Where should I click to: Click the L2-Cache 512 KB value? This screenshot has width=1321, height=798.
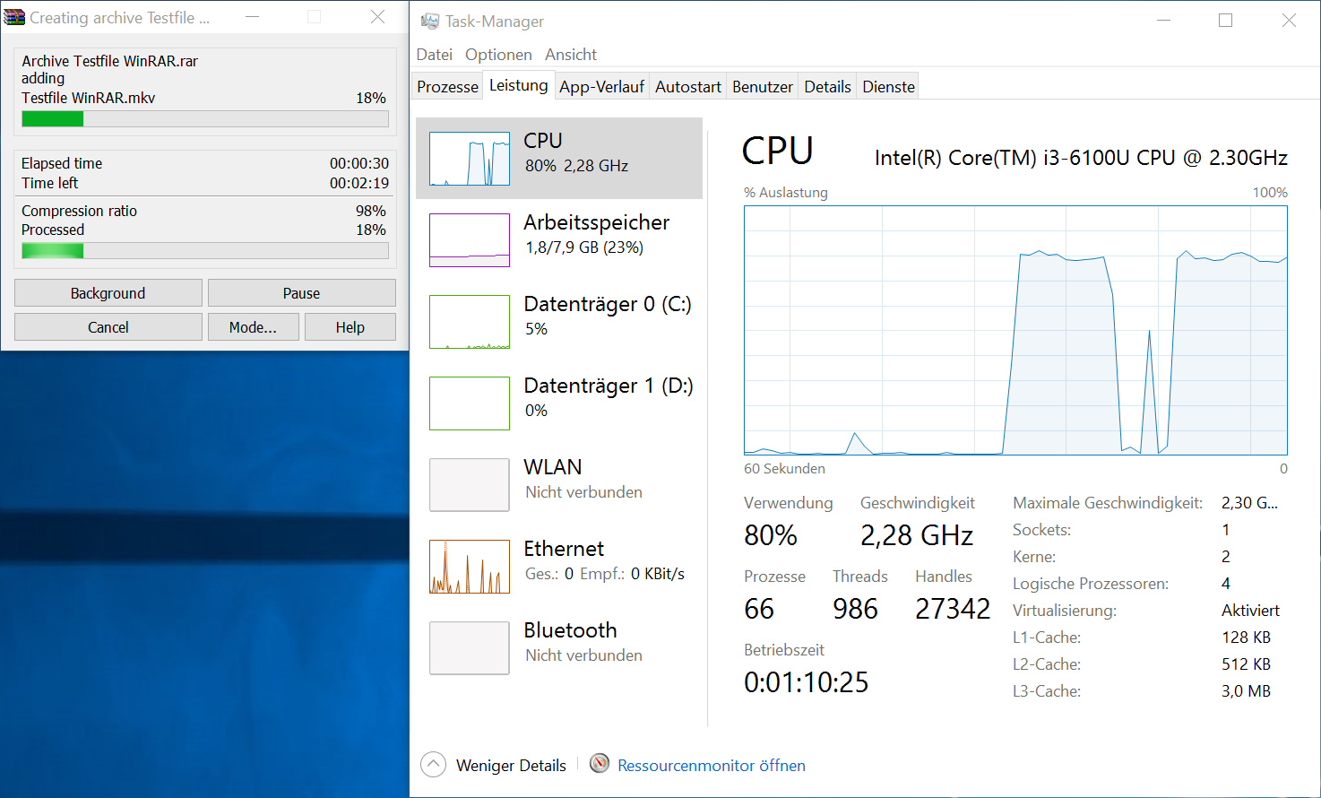(1246, 664)
